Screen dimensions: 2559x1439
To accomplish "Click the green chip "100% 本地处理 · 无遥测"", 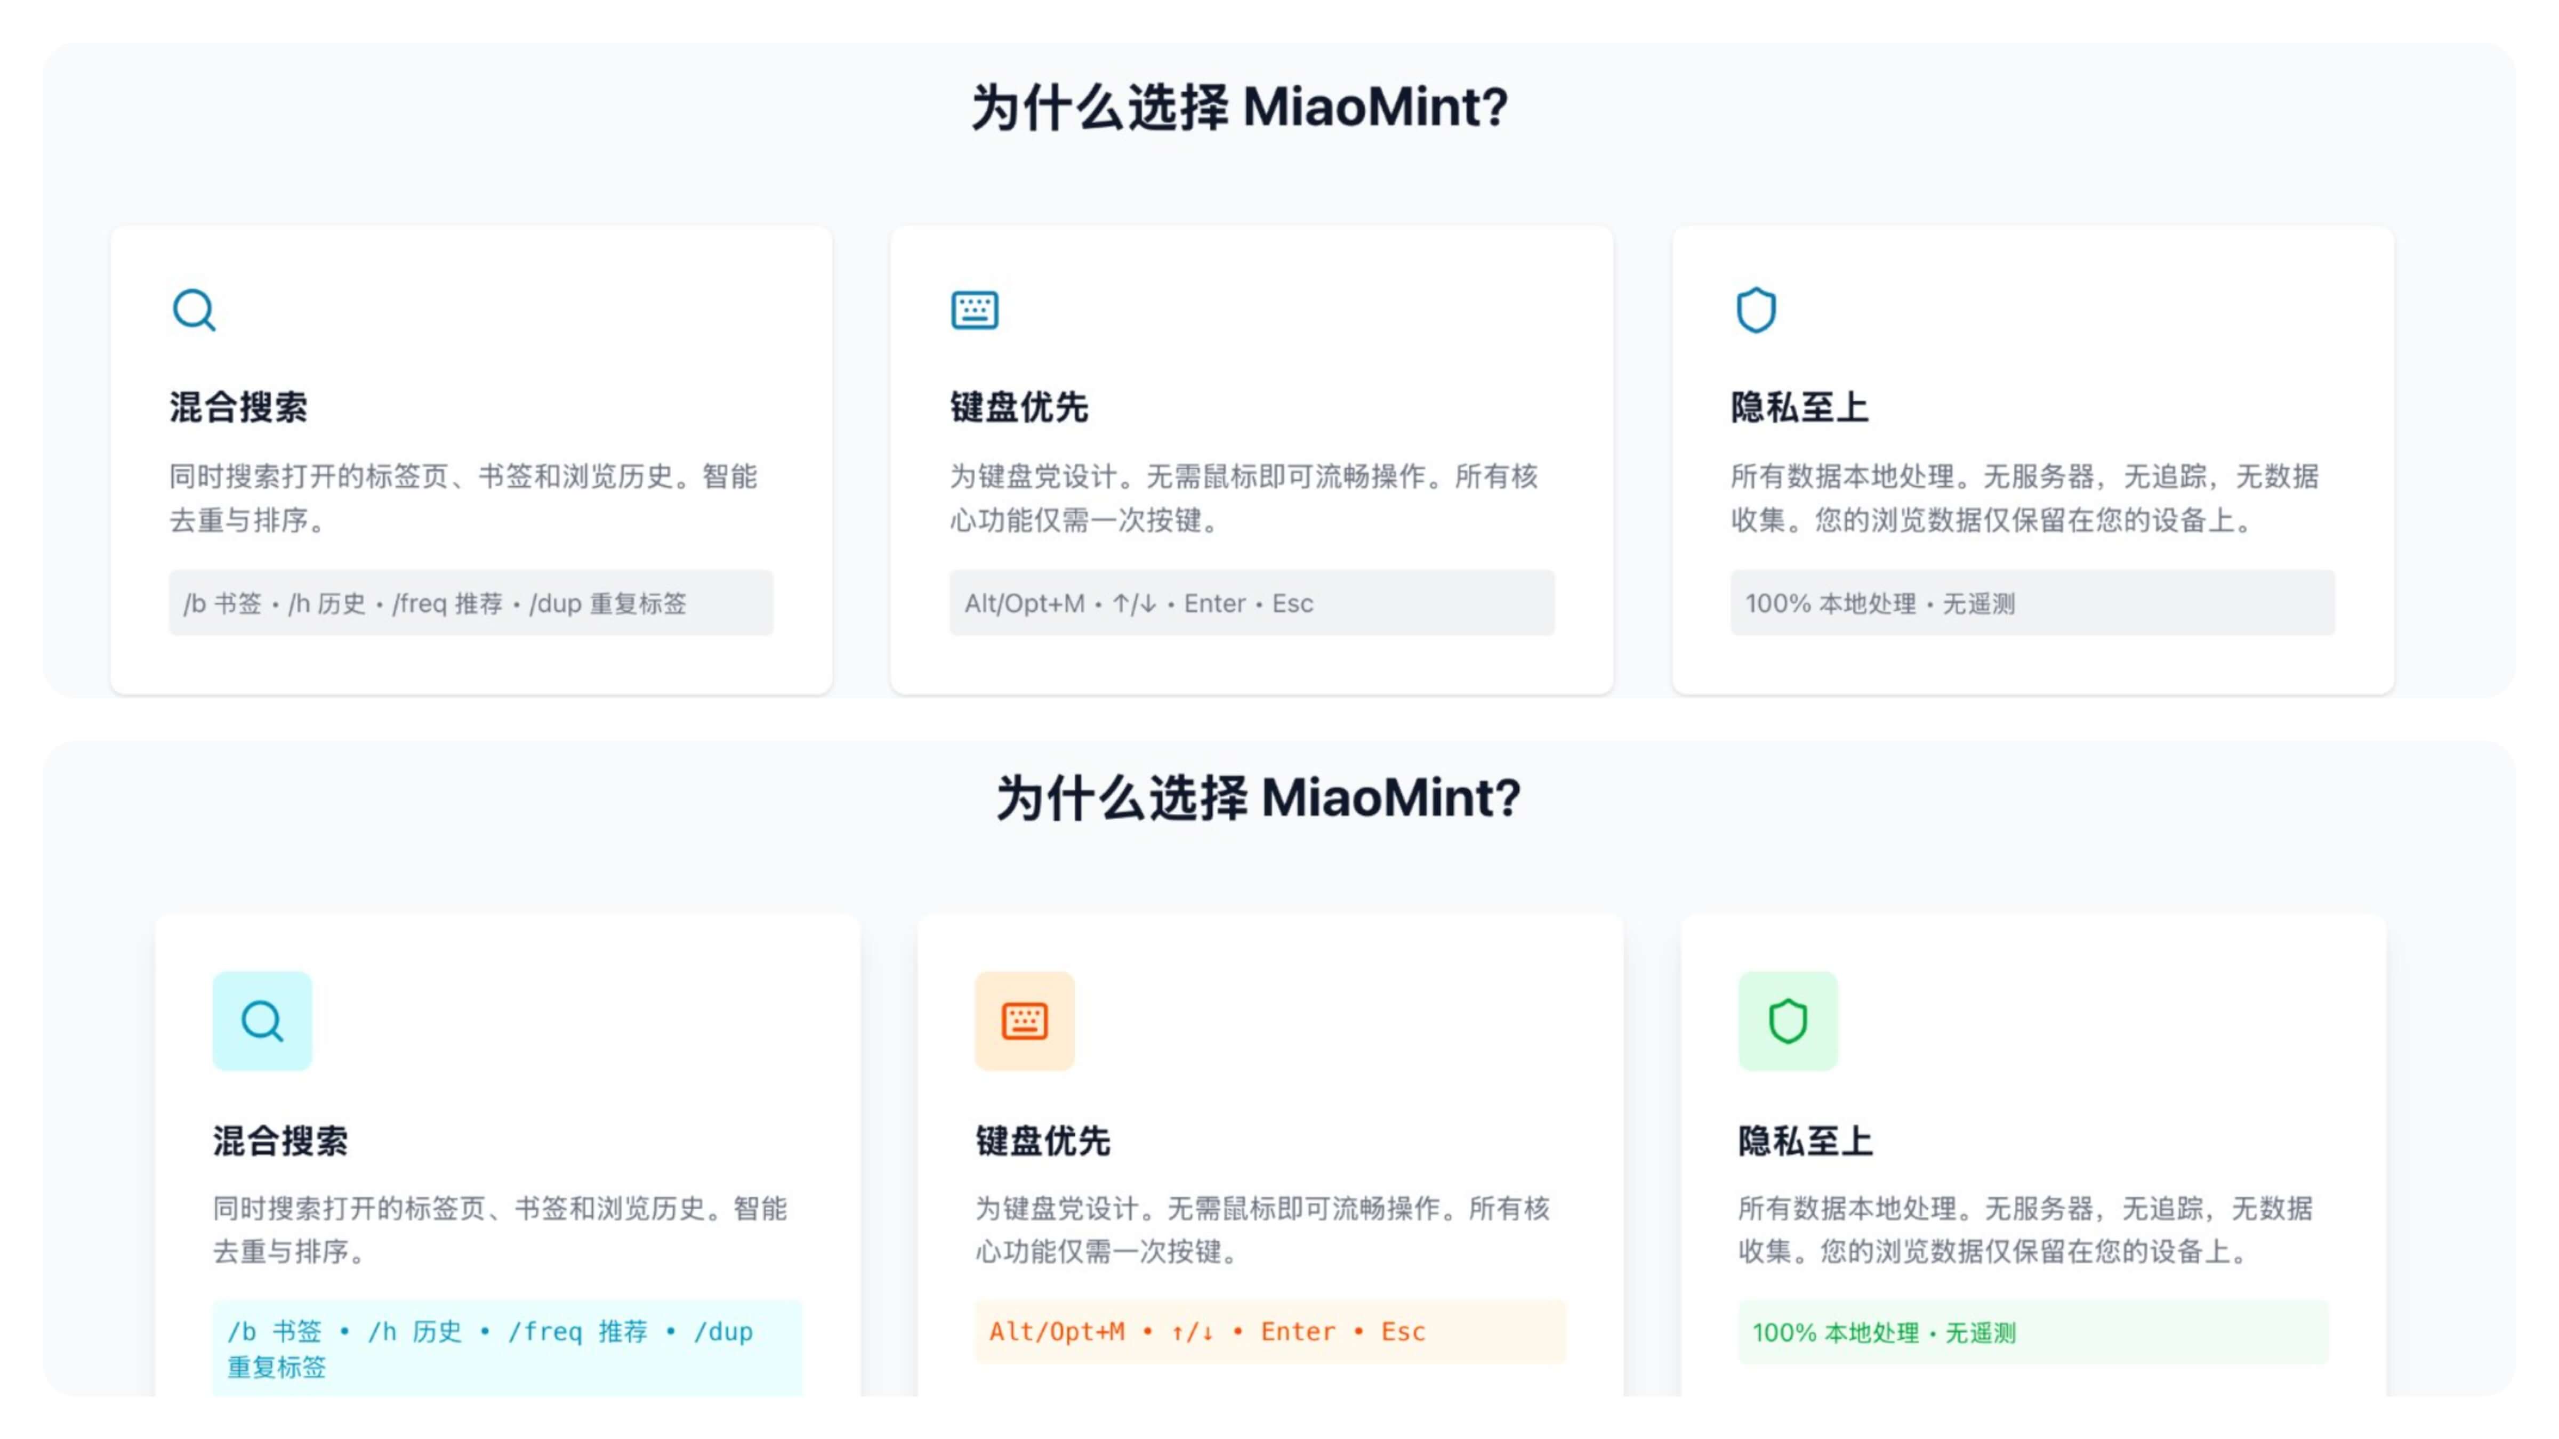I will 2032,1332.
